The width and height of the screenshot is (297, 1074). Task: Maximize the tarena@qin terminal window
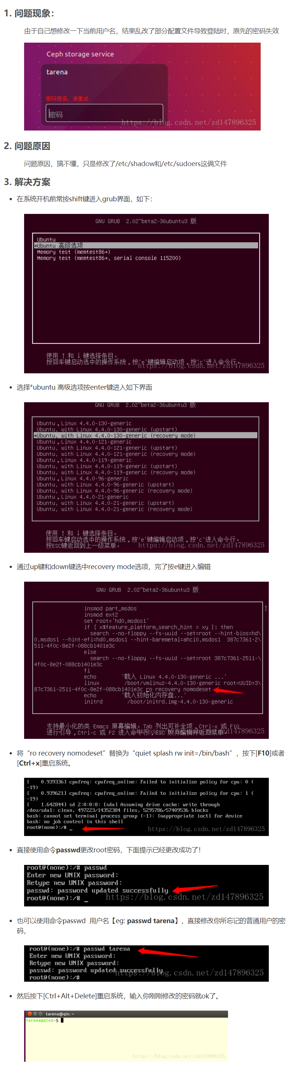(40, 1014)
